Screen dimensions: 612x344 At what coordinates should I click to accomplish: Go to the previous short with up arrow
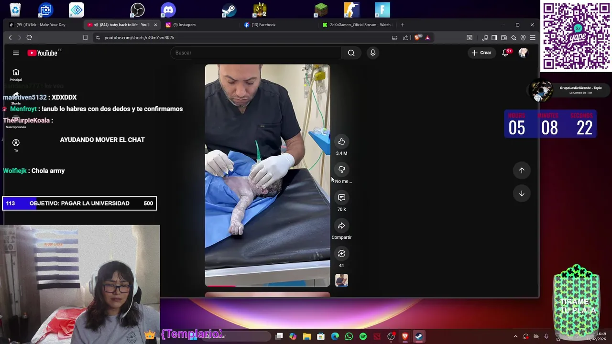tap(522, 170)
